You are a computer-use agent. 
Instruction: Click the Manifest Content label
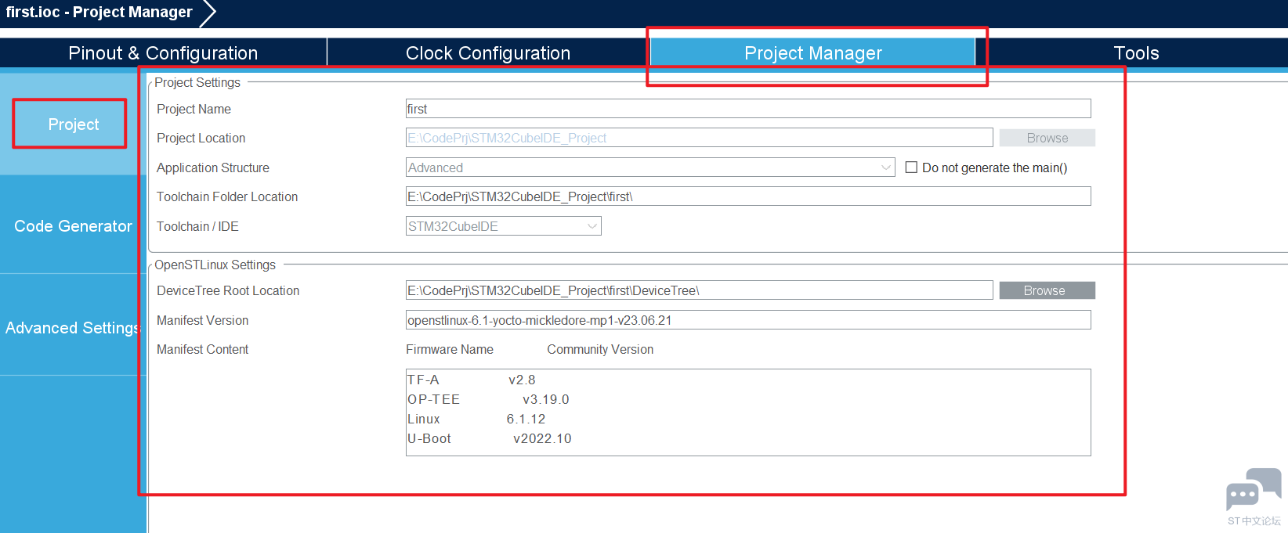202,350
